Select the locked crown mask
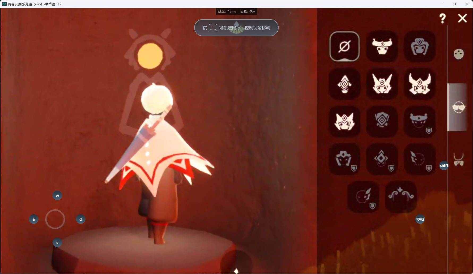 [x=420, y=122]
